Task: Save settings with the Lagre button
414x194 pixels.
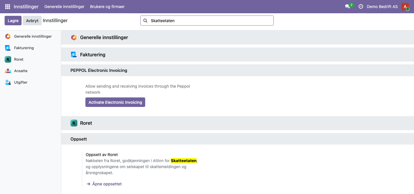Action: (13, 21)
